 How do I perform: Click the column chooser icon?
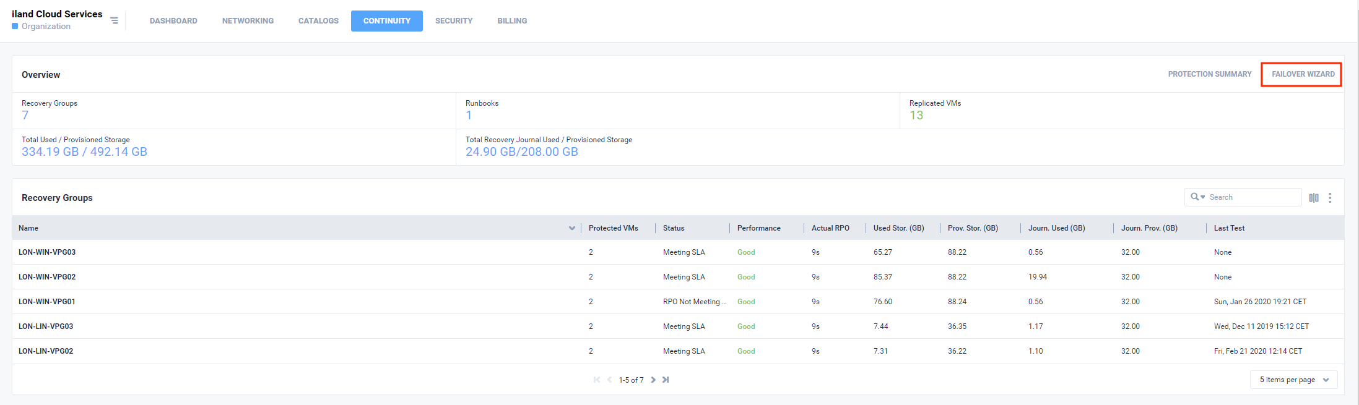coord(1313,198)
